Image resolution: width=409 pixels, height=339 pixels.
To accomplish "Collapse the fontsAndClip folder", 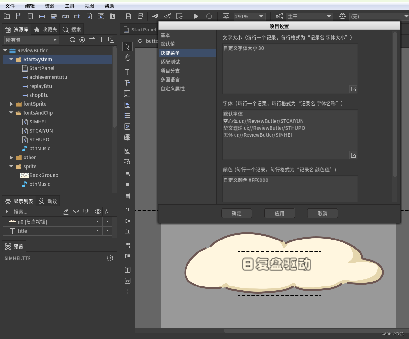I will click(x=12, y=113).
